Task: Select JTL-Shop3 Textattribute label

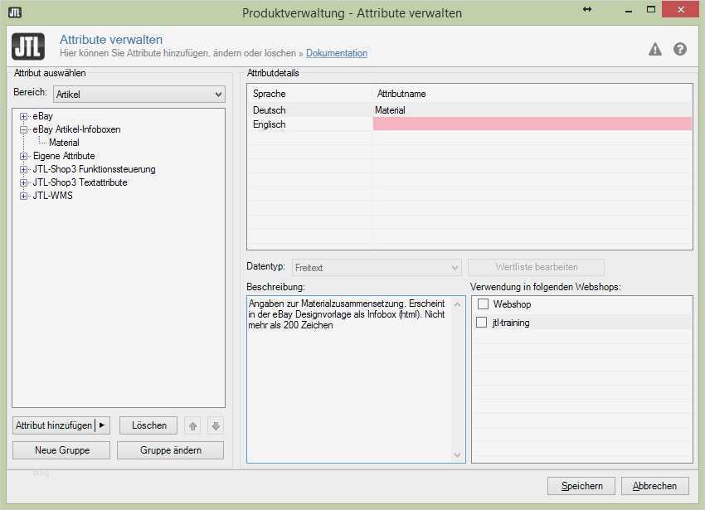Action: (x=80, y=182)
